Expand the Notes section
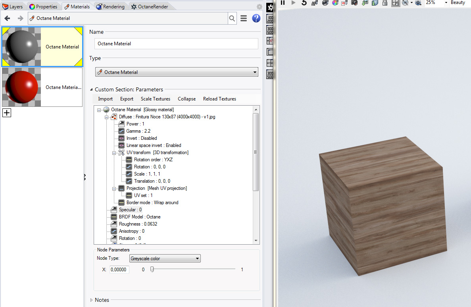The width and height of the screenshot is (471, 307). click(x=92, y=300)
